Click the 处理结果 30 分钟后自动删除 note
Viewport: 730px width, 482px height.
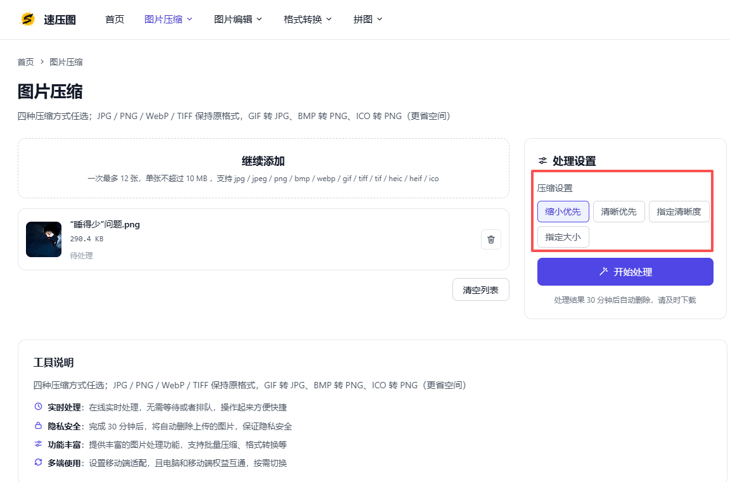[x=625, y=300]
